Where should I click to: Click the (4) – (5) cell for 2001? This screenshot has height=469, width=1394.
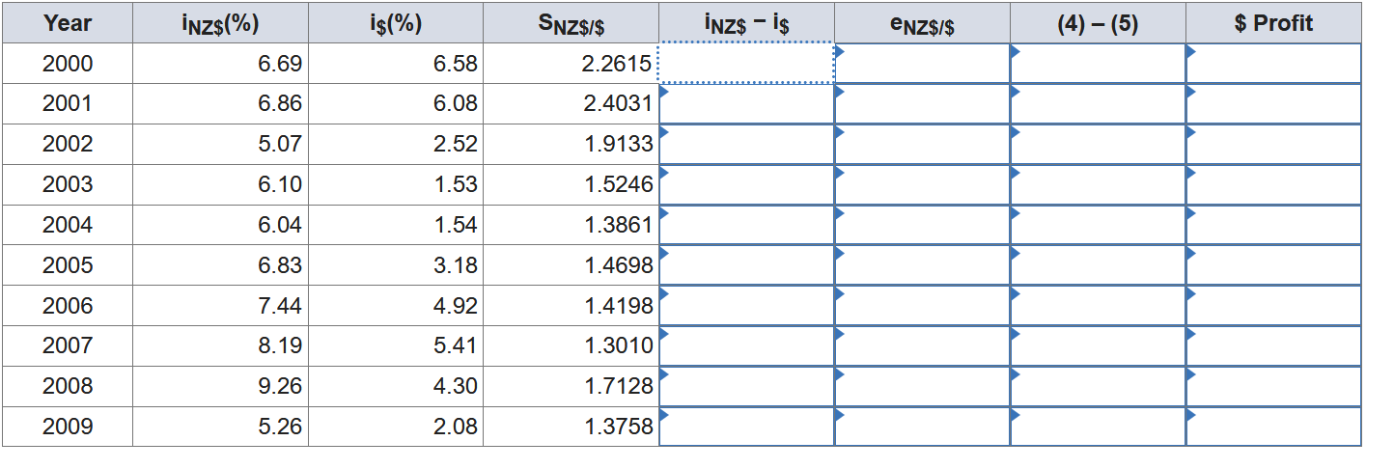pyautogui.click(x=1098, y=104)
